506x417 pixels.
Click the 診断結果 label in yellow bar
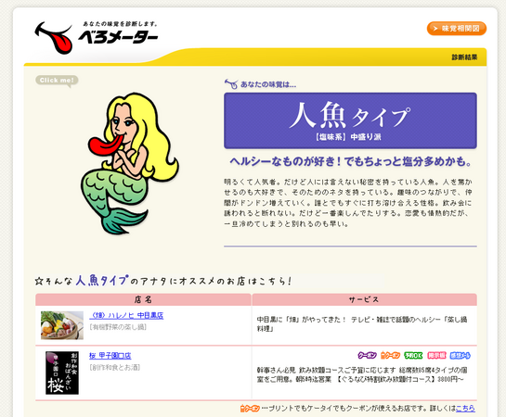pos(464,57)
